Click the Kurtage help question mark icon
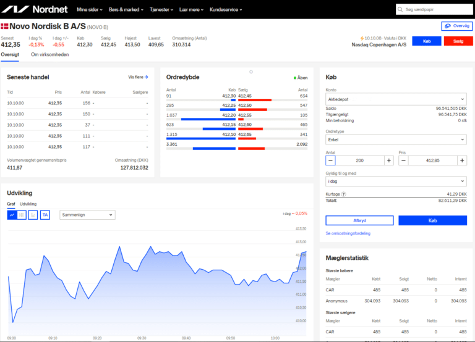475x342 pixels. point(343,194)
